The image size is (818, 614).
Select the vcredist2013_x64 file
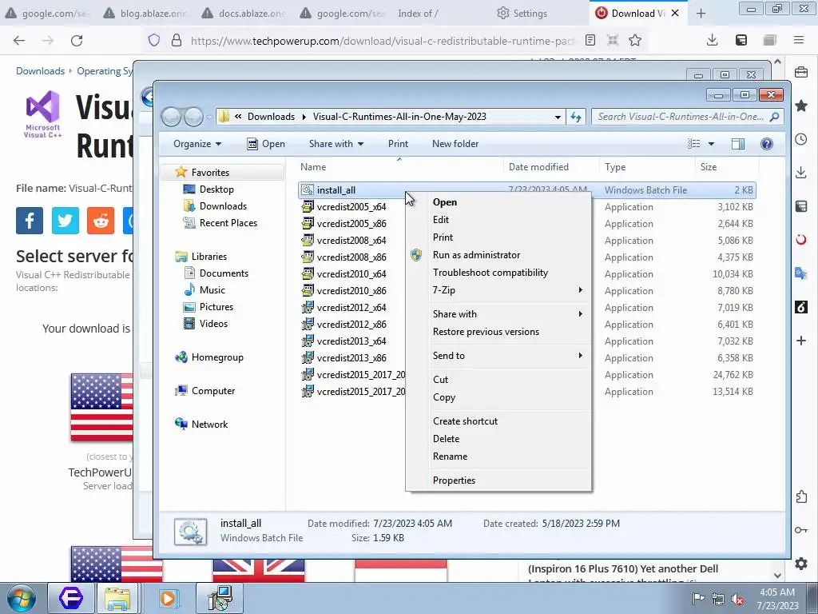click(x=351, y=341)
